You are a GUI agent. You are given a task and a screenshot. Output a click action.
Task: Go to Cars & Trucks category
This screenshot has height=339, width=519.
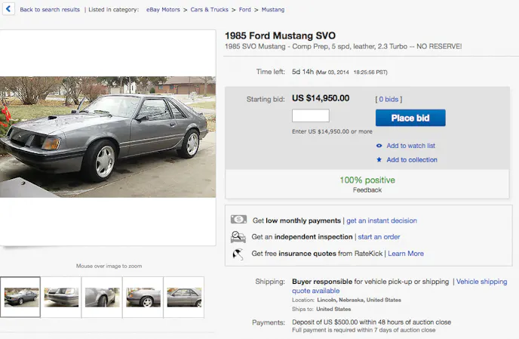click(208, 10)
